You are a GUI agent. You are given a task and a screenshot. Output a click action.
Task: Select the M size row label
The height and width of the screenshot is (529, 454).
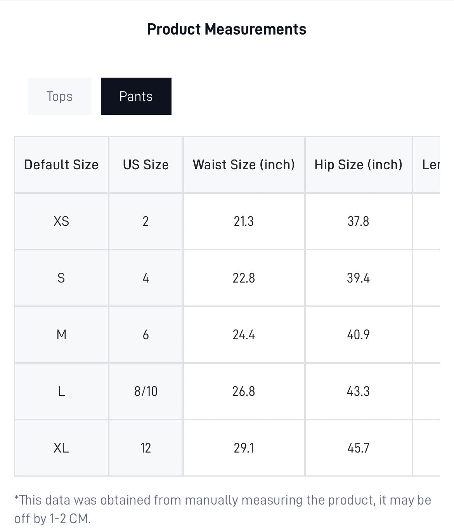point(61,335)
